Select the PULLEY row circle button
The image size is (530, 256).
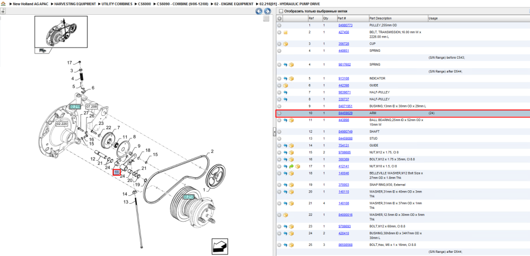[x=279, y=25]
